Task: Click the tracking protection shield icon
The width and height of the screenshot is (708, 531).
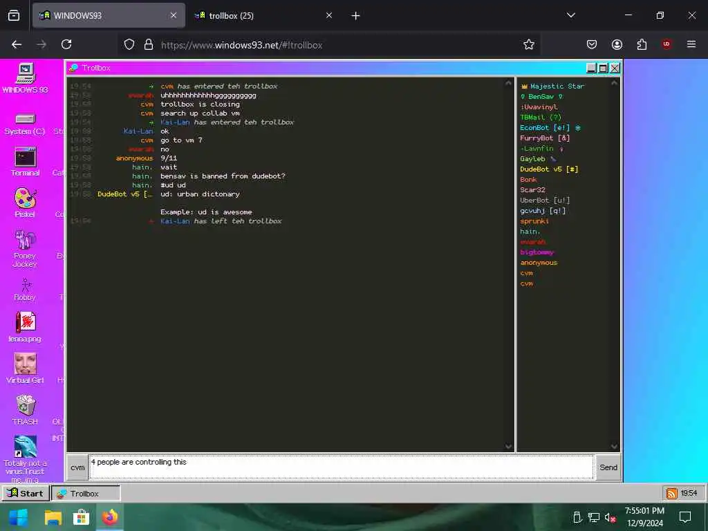Action: [129, 45]
